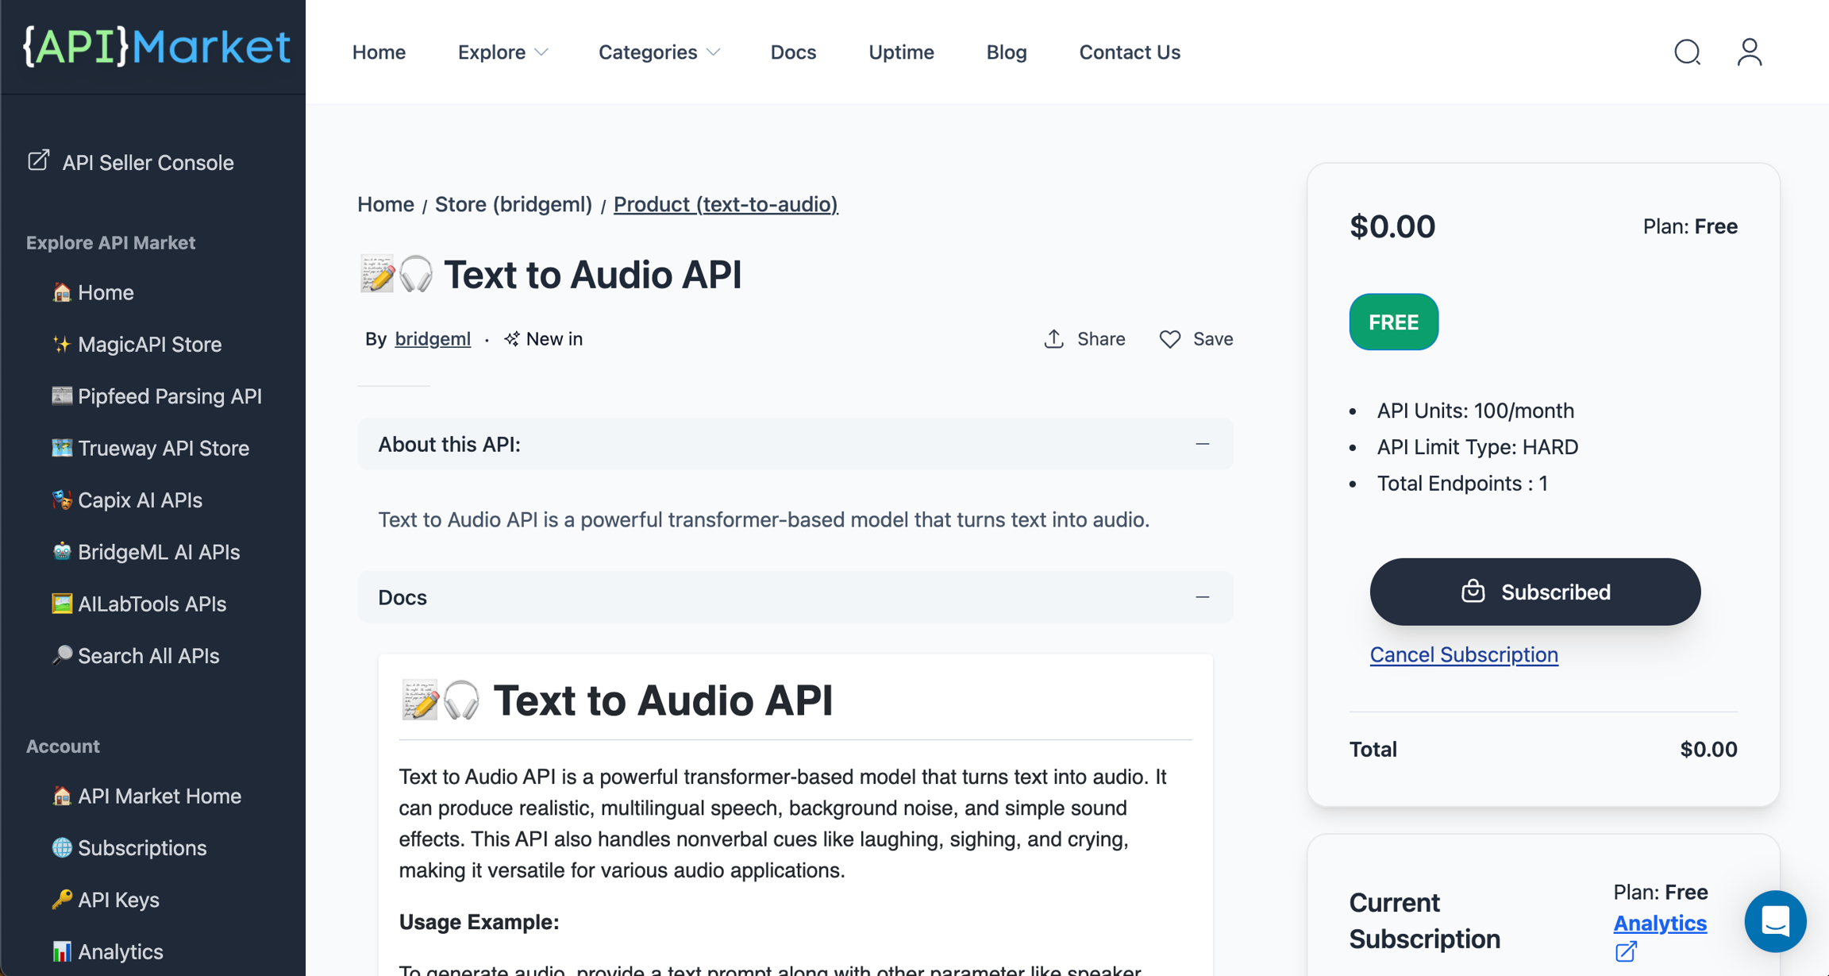1829x976 pixels.
Task: Open Subscriptions globe item in sidebar
Action: pos(141,848)
